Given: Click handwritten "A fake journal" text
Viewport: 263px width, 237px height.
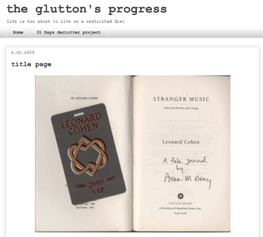Looking at the screenshot, I should [x=185, y=161].
